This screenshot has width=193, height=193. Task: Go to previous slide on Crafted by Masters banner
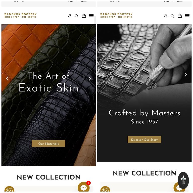point(103,74)
